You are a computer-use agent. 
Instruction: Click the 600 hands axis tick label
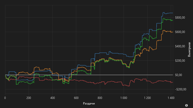(x=76, y=98)
